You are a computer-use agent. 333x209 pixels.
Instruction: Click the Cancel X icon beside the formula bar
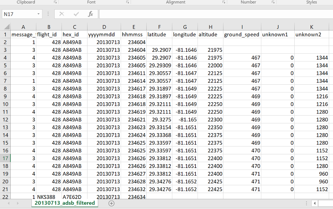tap(61, 14)
